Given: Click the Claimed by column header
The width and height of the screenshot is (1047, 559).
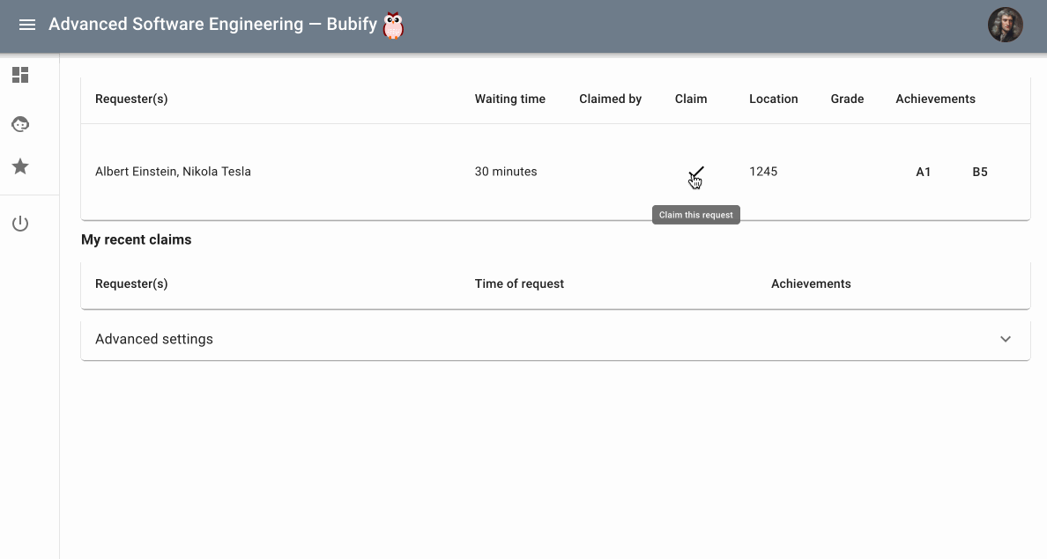Looking at the screenshot, I should click(610, 99).
